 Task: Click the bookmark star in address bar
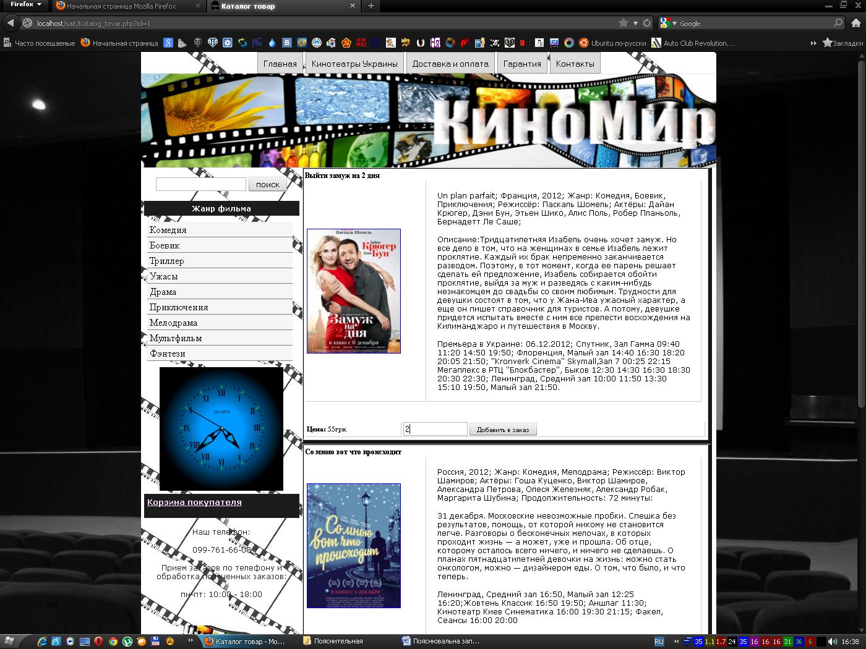coord(624,23)
